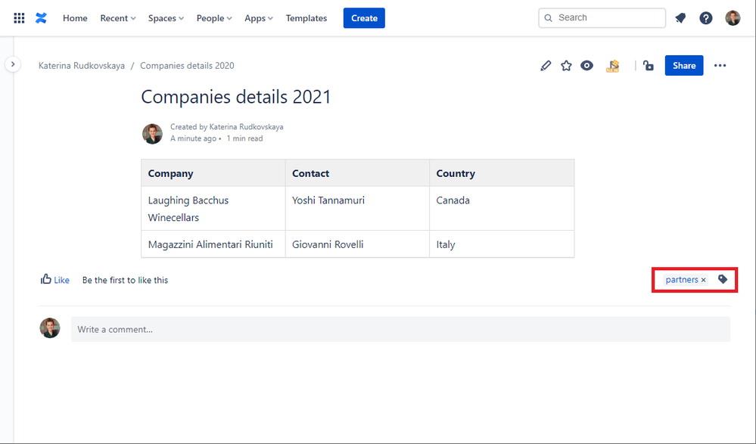The image size is (756, 444).
Task: Open the notifications bell icon
Action: tap(680, 18)
